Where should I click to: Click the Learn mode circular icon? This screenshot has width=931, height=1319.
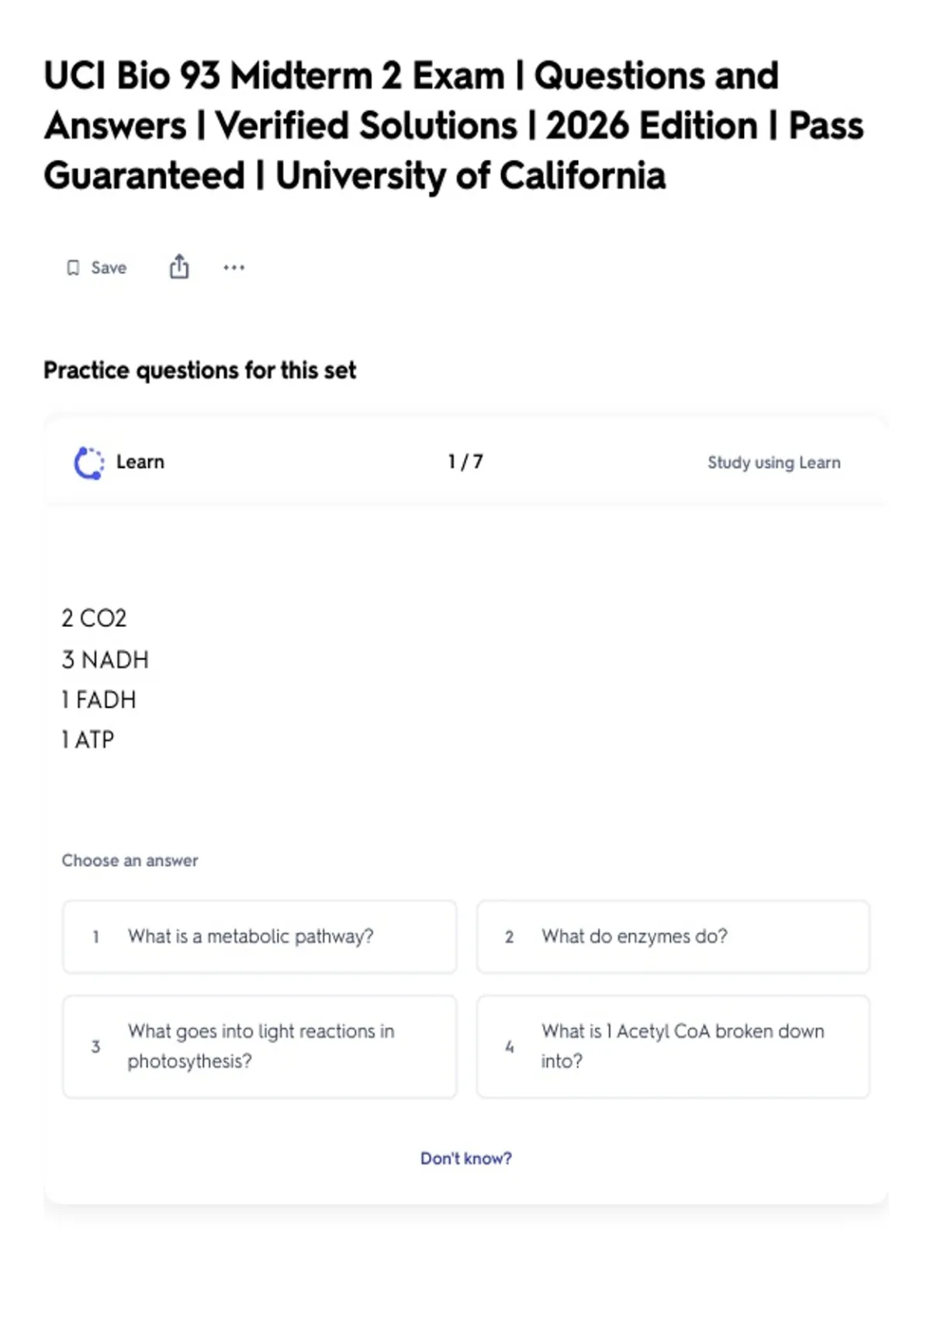[89, 462]
